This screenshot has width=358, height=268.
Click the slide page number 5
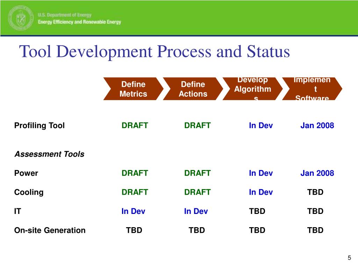(349, 258)
